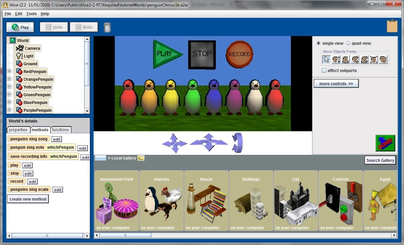The image size is (404, 245).
Task: Select the default arrow pointer tool
Action: [327, 59]
